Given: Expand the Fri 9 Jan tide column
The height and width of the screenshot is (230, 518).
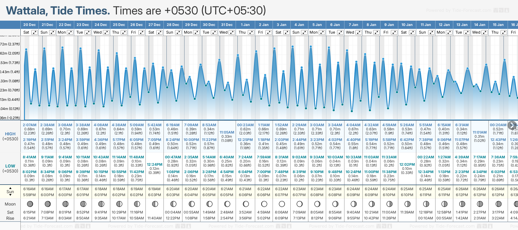Looking at the screenshot, I should tap(394, 32).
